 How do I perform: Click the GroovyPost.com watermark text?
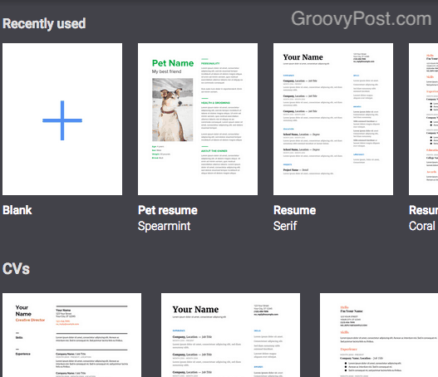pos(362,19)
